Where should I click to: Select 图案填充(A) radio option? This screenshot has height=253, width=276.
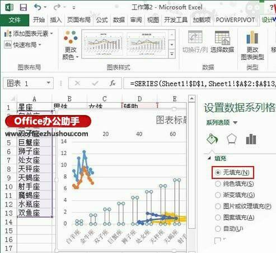(x=235, y=217)
